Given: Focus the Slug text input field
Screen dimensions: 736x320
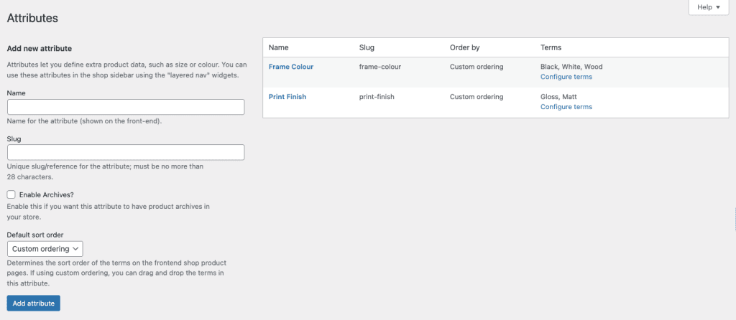Looking at the screenshot, I should coord(126,152).
